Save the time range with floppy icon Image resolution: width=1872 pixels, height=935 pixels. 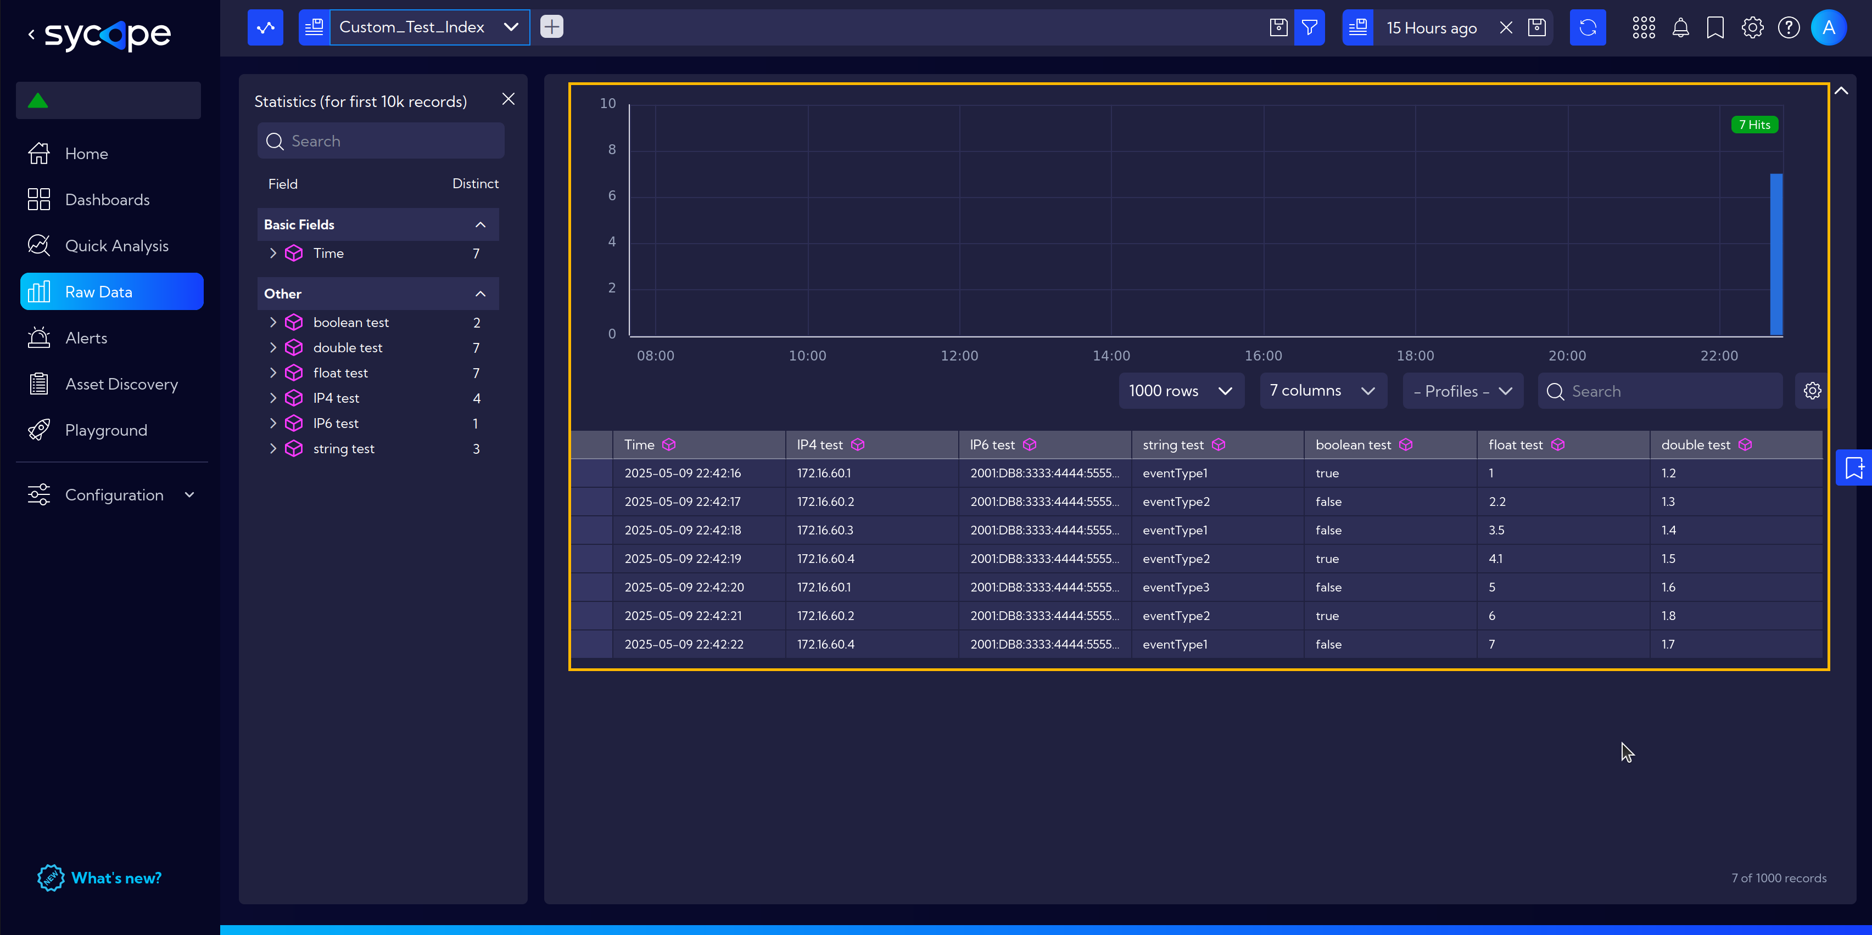pos(1536,27)
